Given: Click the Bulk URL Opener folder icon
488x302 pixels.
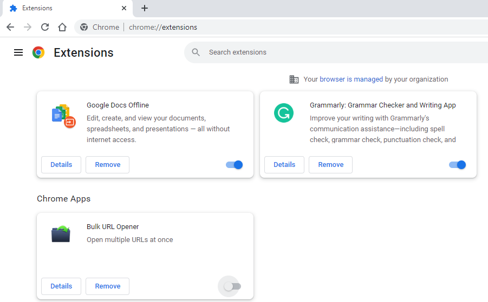Looking at the screenshot, I should click(61, 234).
